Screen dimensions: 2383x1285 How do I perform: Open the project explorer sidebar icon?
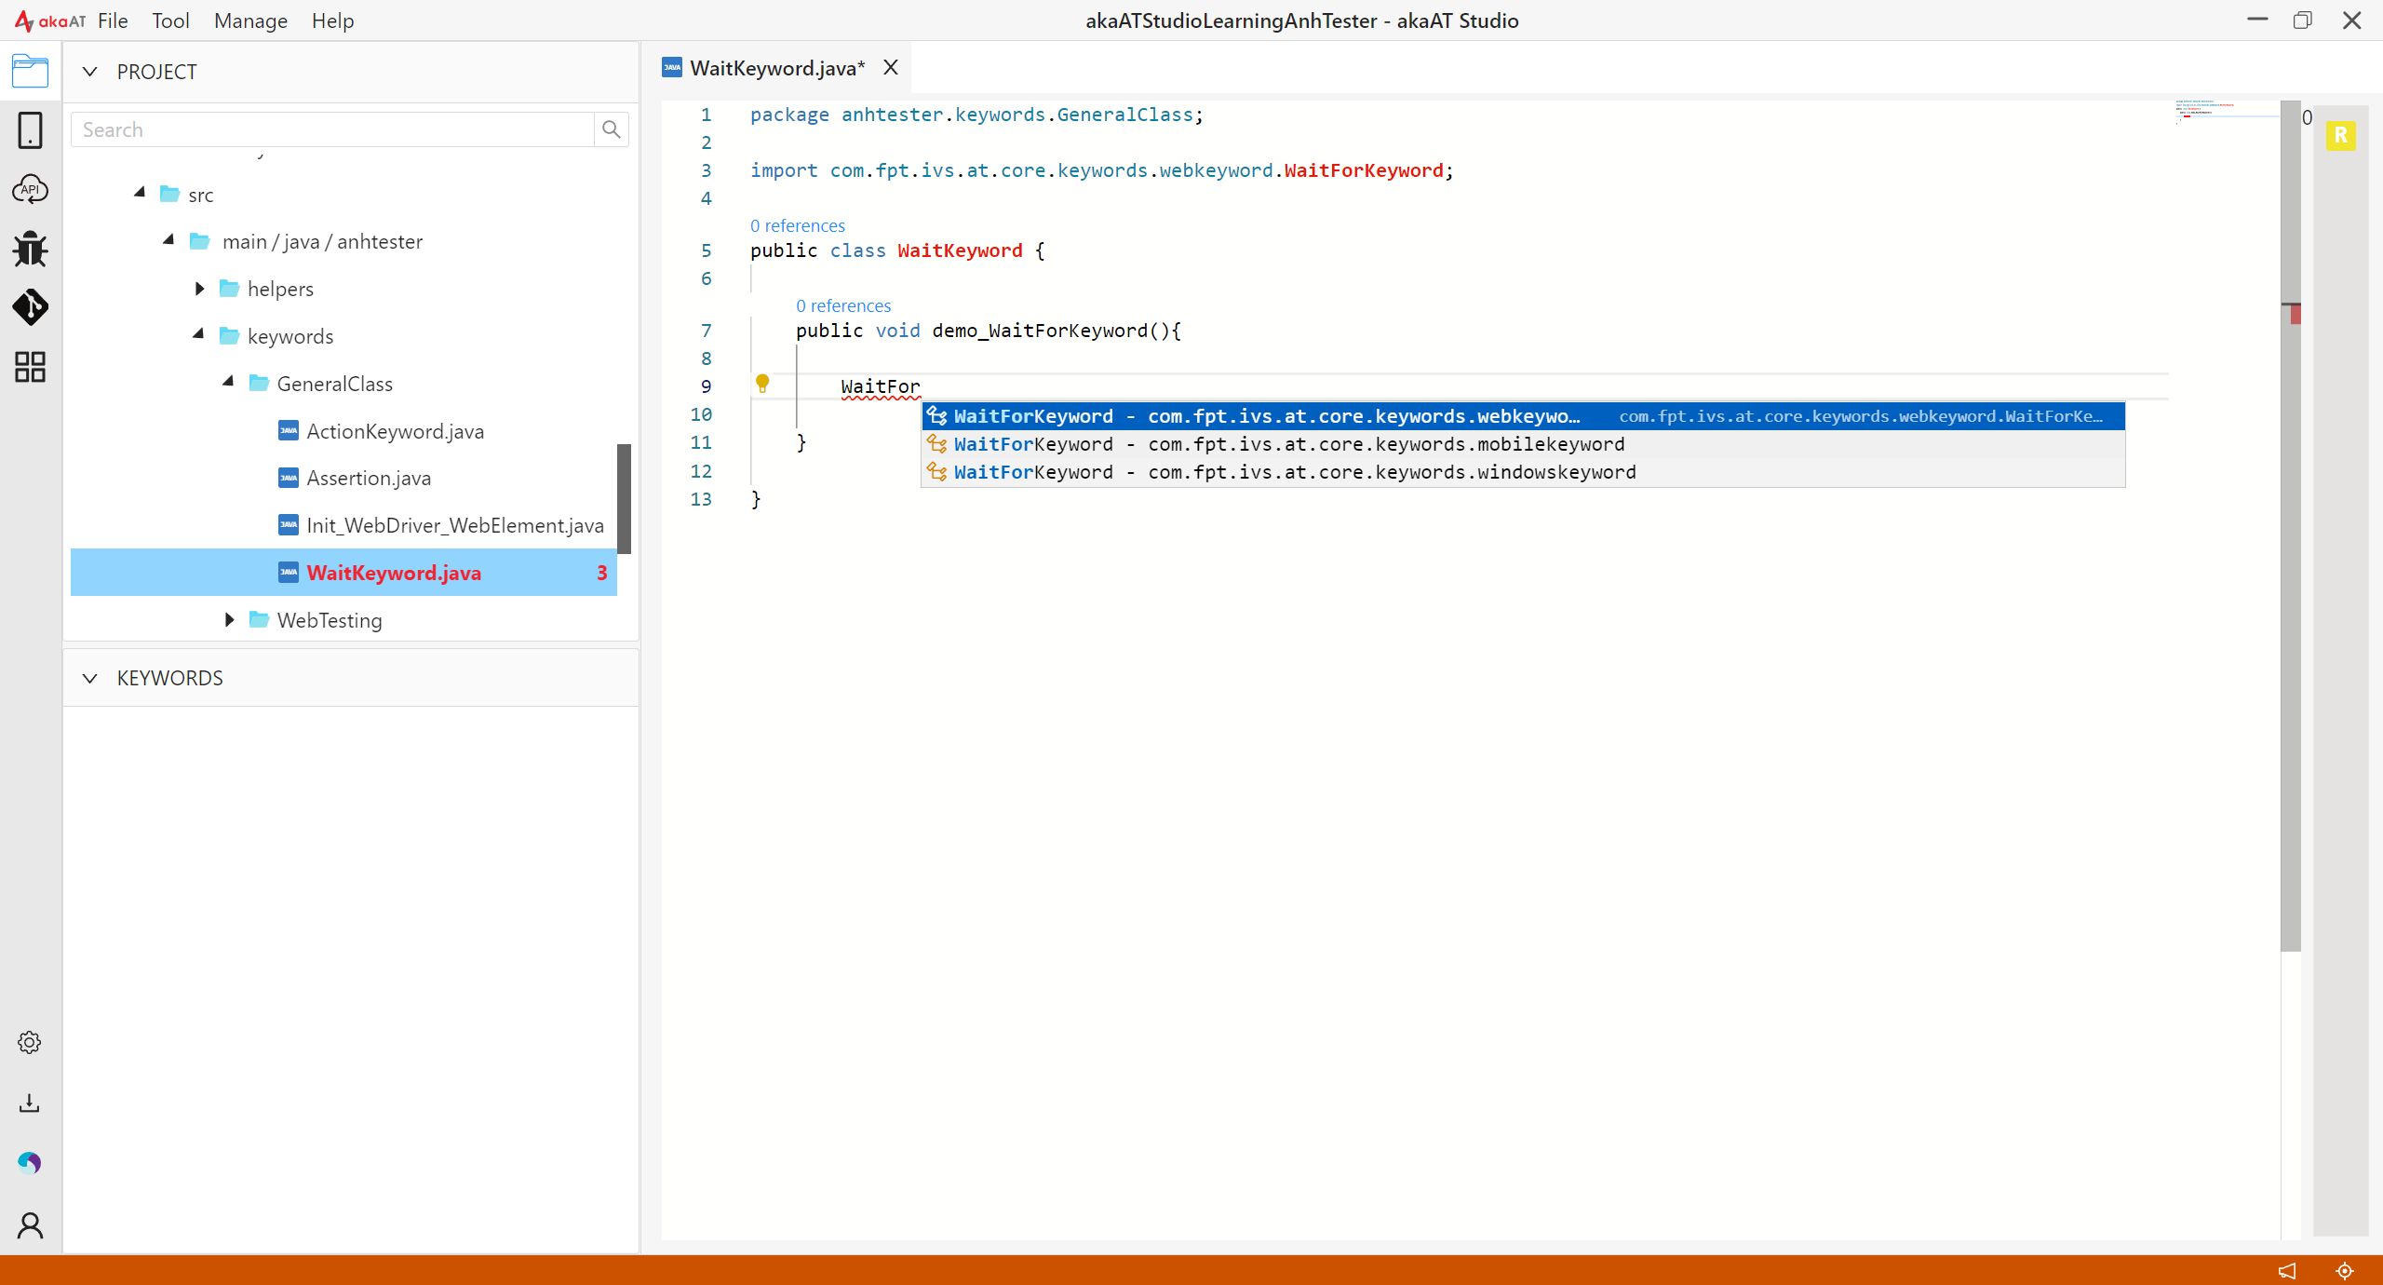[30, 71]
